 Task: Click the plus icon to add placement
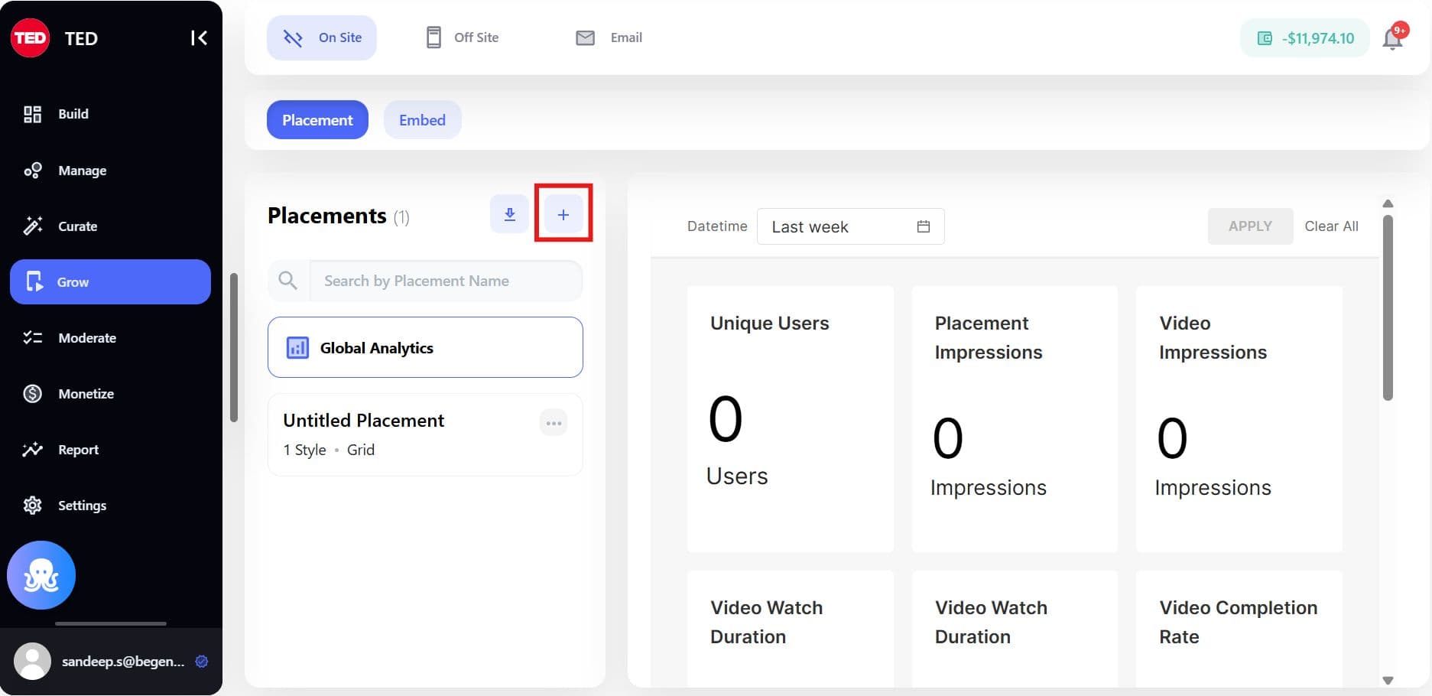[563, 215]
